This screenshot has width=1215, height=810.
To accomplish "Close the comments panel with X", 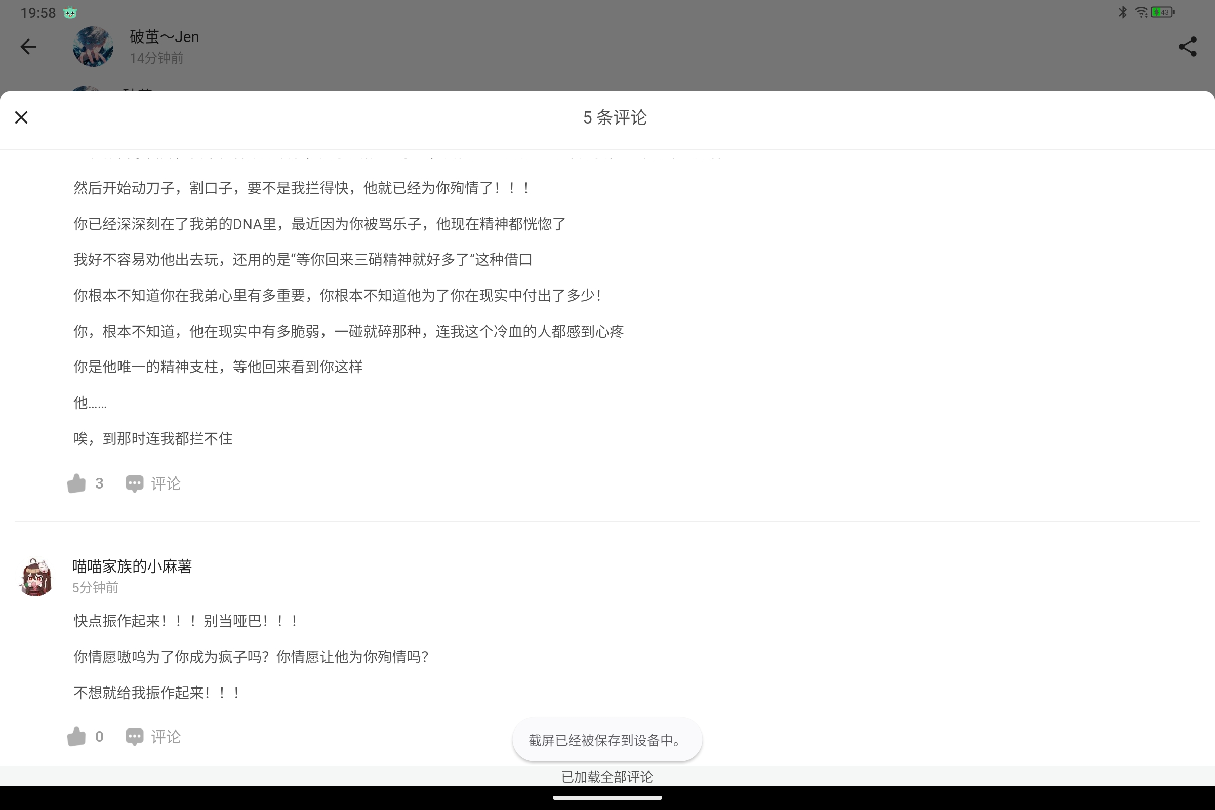I will [21, 118].
